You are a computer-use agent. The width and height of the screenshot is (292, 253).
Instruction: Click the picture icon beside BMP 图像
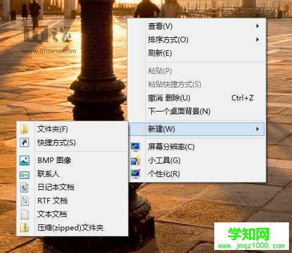pos(24,160)
